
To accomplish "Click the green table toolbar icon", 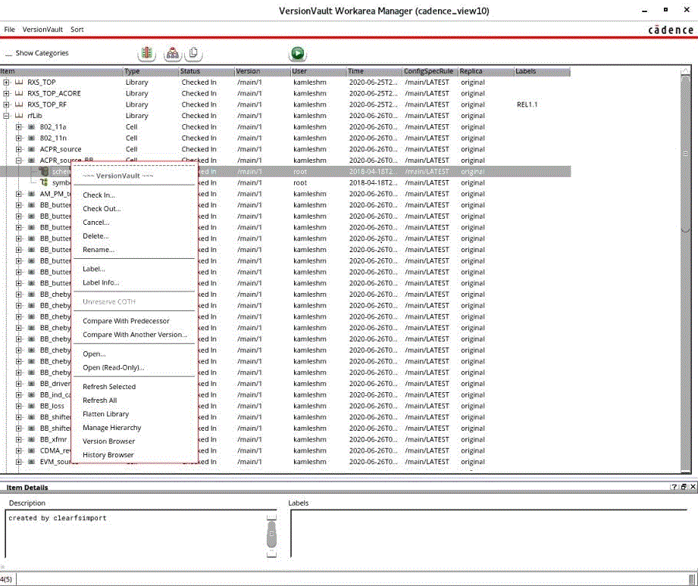I will pyautogui.click(x=146, y=53).
